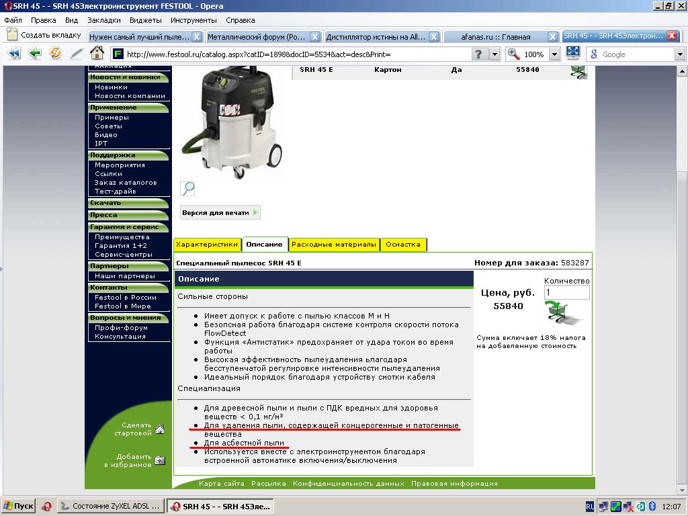Switch to the Характеристики tab

(207, 245)
